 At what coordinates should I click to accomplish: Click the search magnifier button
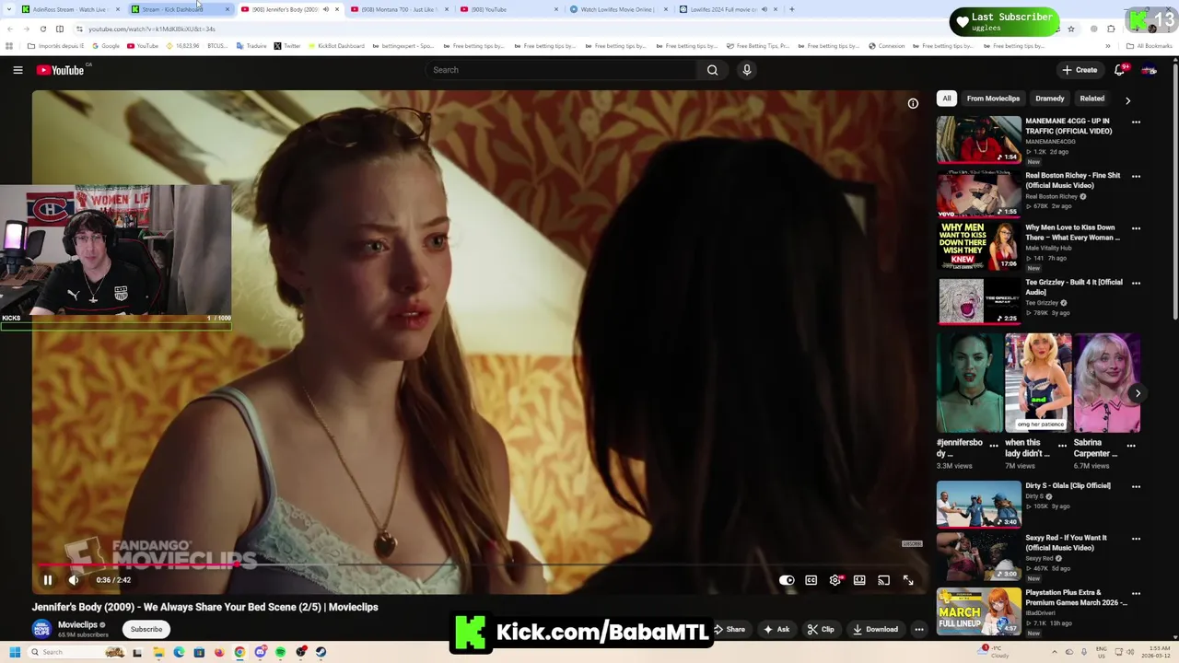712,70
